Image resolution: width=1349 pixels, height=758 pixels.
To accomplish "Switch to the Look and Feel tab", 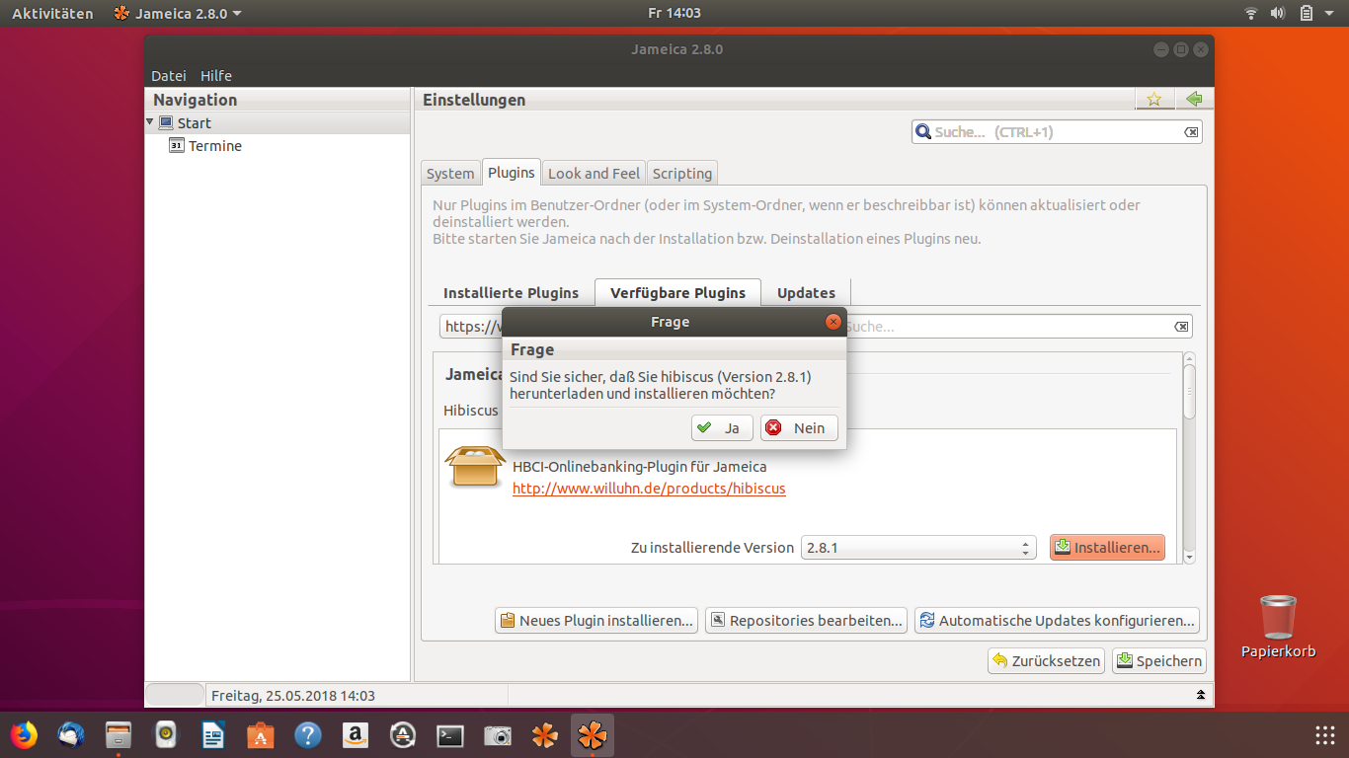I will click(x=594, y=173).
